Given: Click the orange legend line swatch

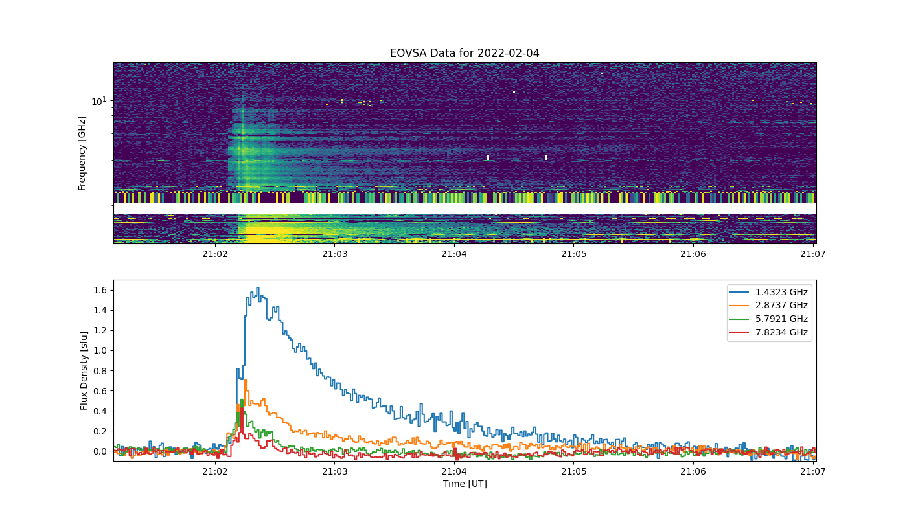Looking at the screenshot, I should 741,306.
